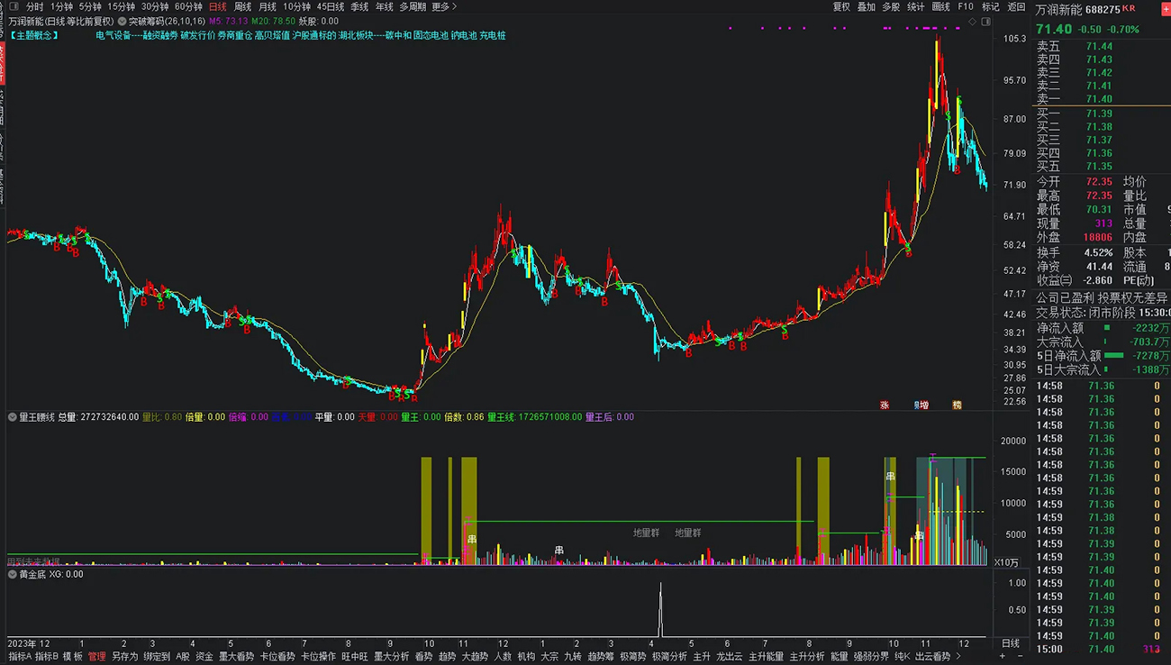
Task: Click the minus zoom icon beside 日线
Action: click(1021, 657)
